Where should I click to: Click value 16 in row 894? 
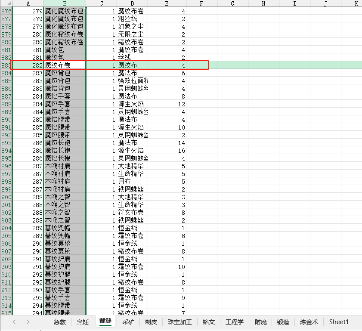(167, 151)
